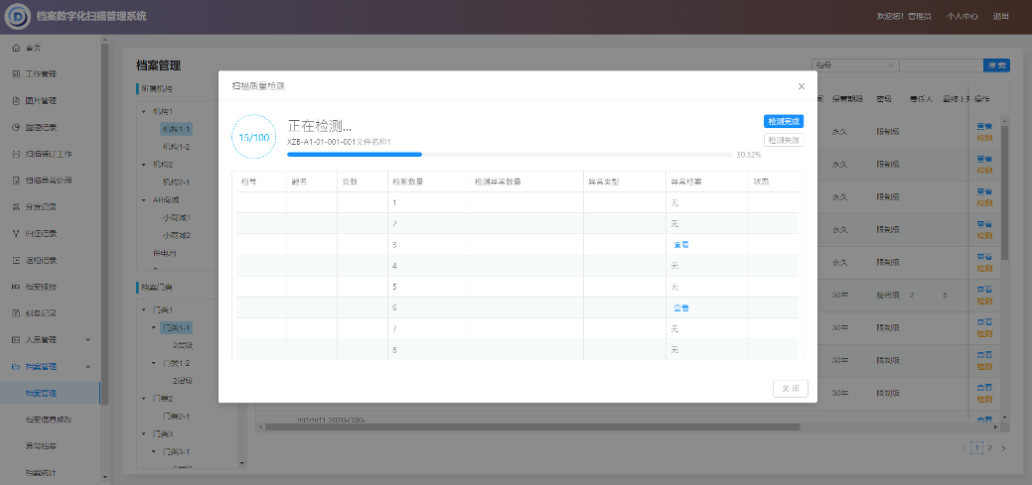Select 档案信息修改 in the sidebar submenu
This screenshot has height=485, width=1032.
coord(48,421)
